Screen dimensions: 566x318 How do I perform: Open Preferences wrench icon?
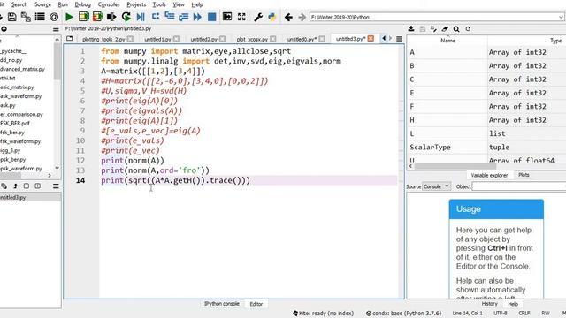(x=258, y=17)
